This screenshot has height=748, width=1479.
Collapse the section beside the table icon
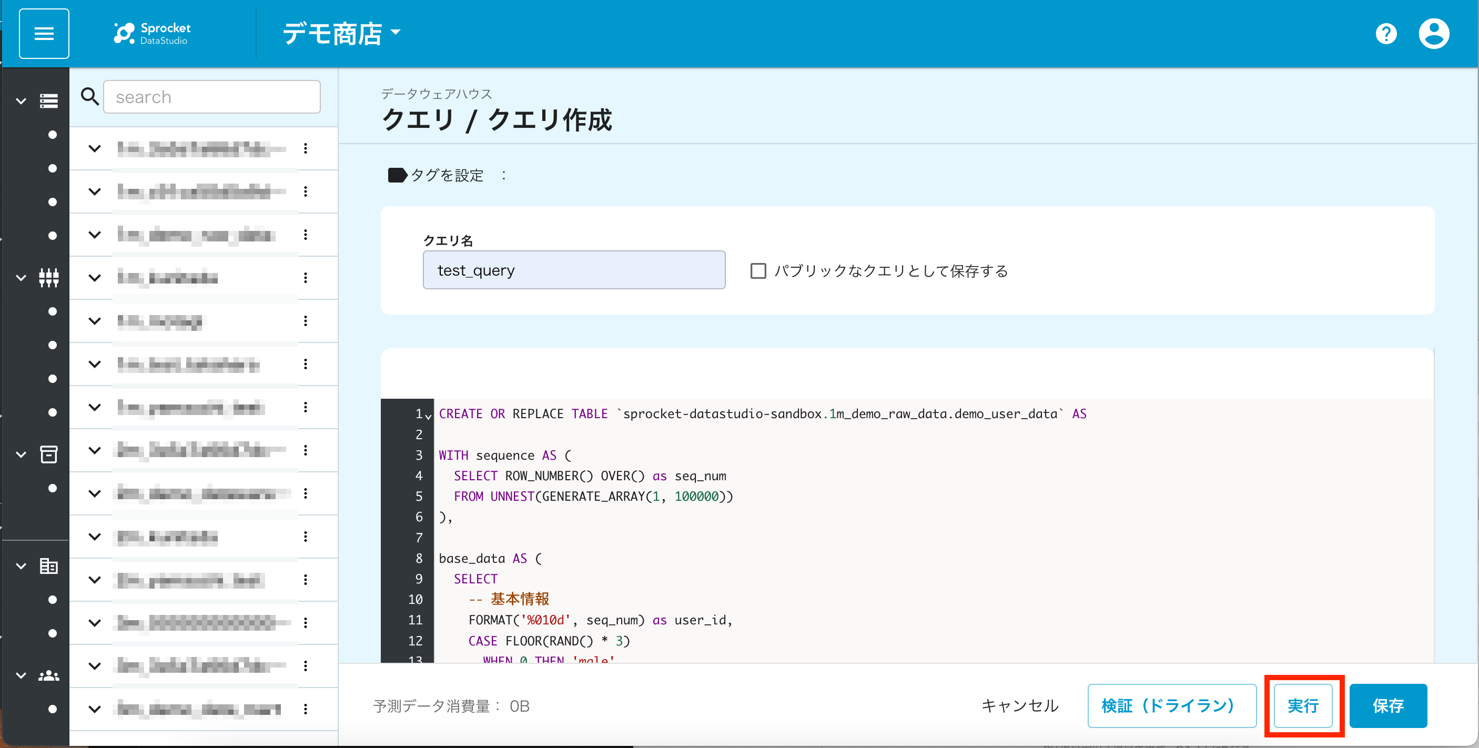(21, 566)
